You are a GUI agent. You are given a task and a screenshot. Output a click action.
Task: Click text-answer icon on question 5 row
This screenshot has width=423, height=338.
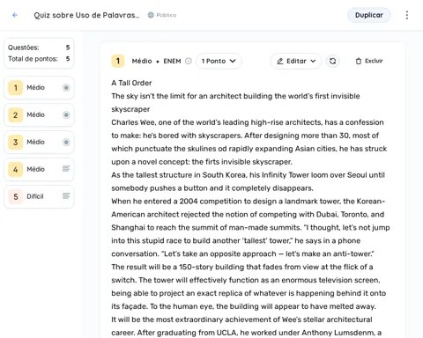pyautogui.click(x=66, y=195)
